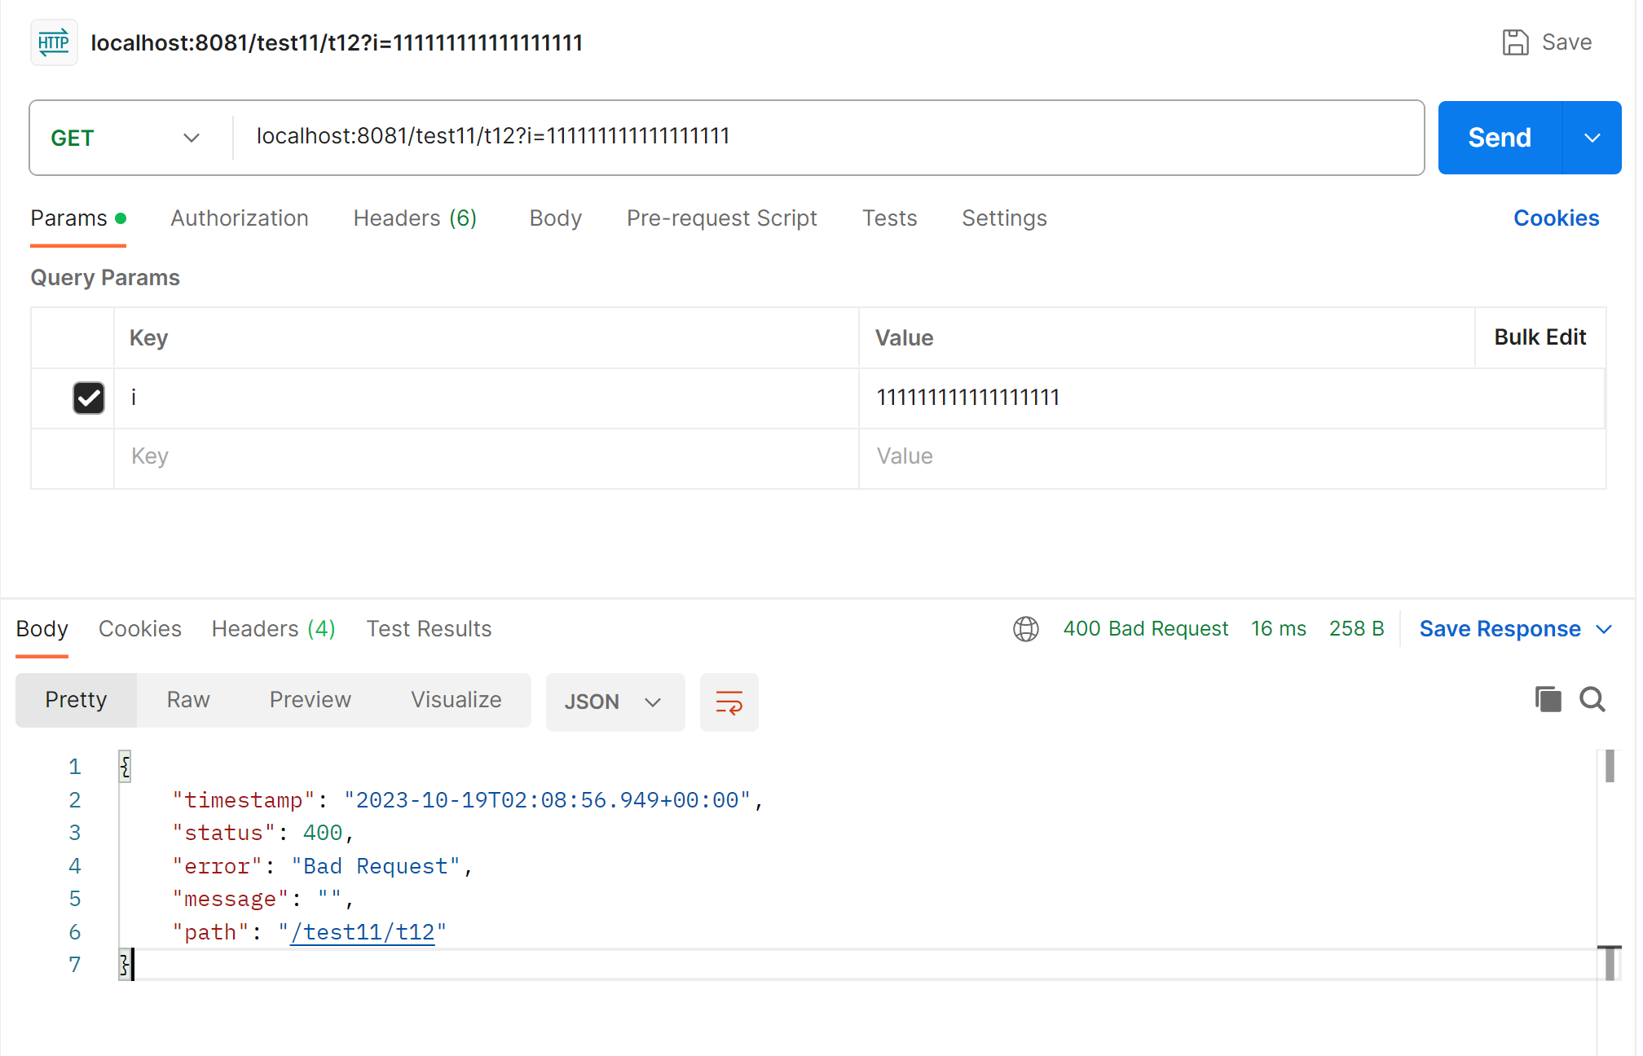Uncheck the 'i' query parameter checkbox
The image size is (1643, 1056).
tap(89, 398)
